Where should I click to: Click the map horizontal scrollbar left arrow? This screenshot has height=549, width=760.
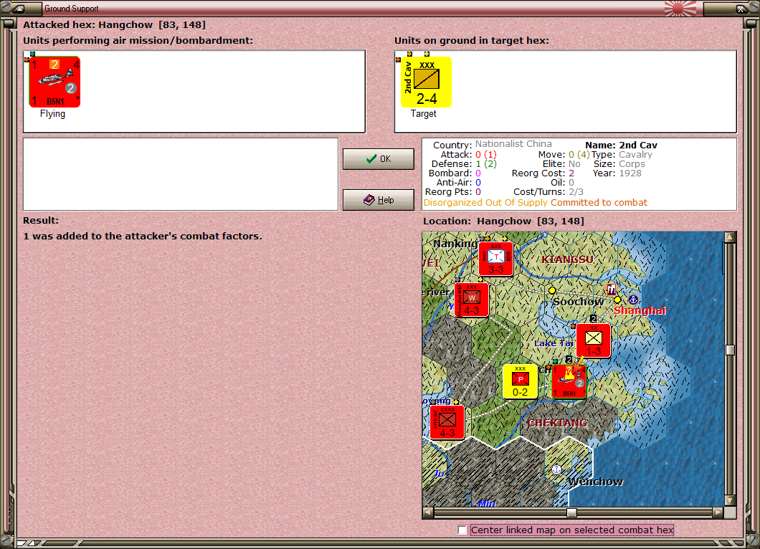427,512
